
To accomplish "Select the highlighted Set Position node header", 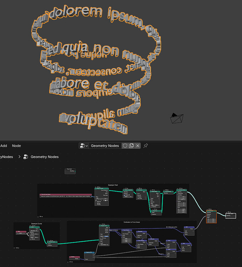I will click(x=211, y=211).
